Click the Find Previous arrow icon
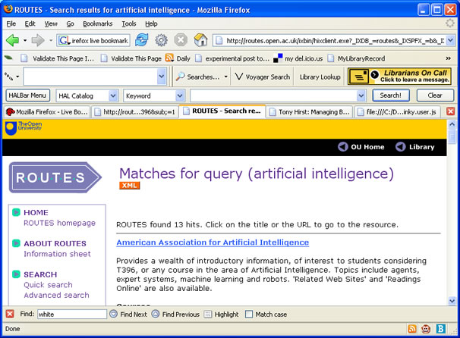This screenshot has height=338, width=460. point(156,314)
